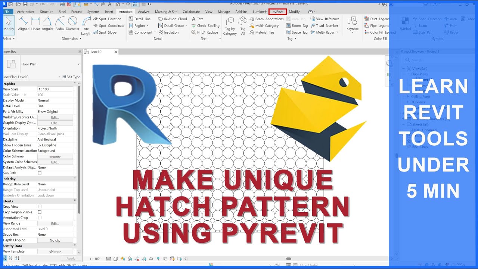The width and height of the screenshot is (478, 269).
Task: Close the Properties palette
Action: (x=80, y=52)
